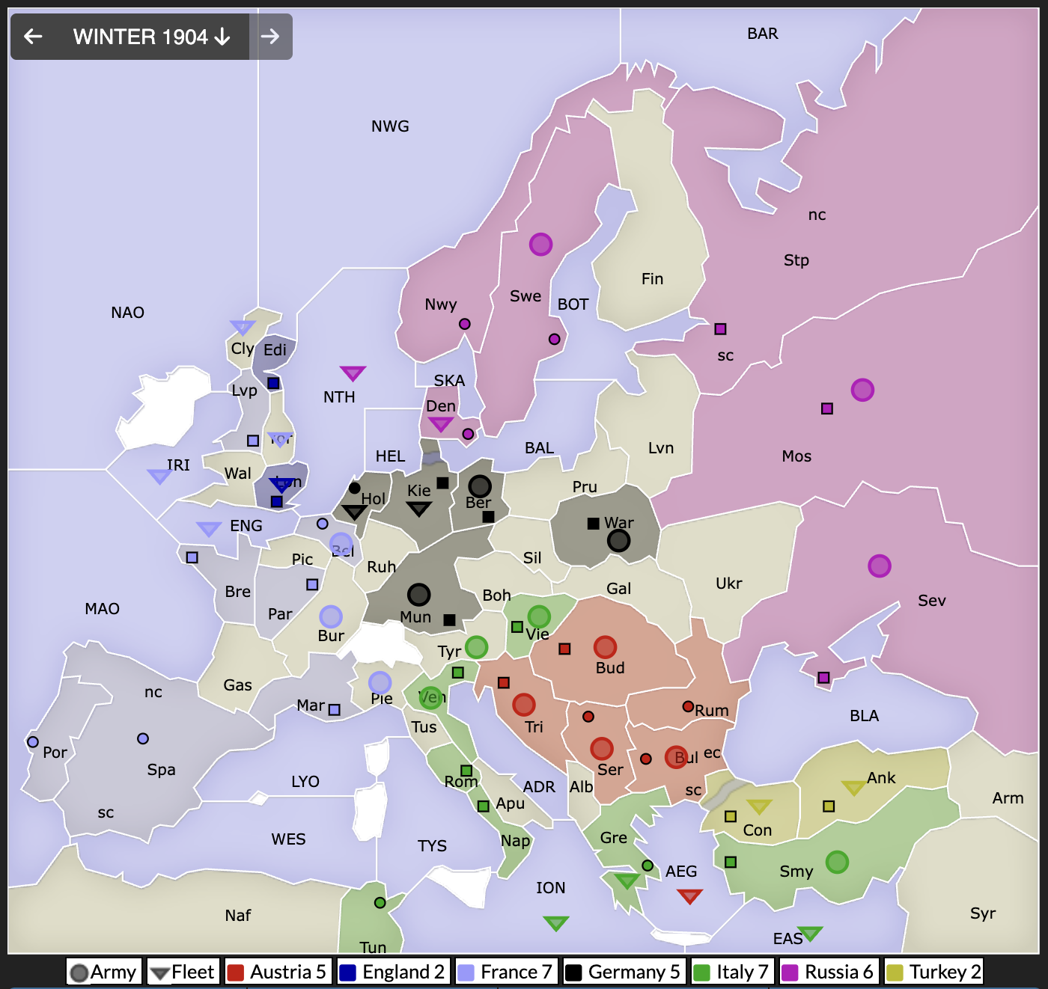The height and width of the screenshot is (989, 1048).
Task: Select the Austrian army in Tri
Action: pos(524,704)
